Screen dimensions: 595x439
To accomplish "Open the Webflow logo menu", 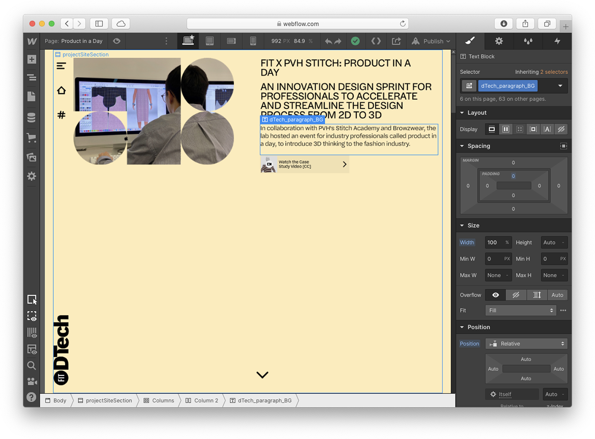I will coord(32,41).
